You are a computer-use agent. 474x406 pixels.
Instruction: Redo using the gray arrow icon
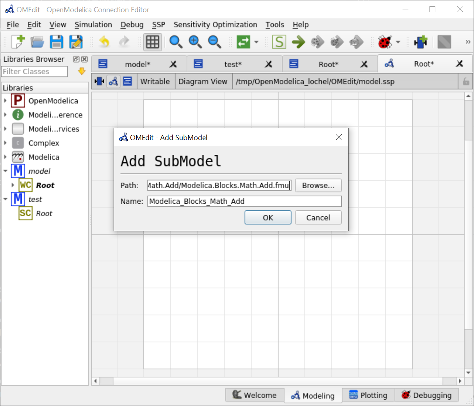124,42
